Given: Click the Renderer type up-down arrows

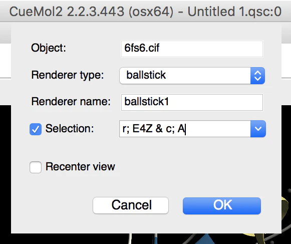Looking at the screenshot, I should 257,76.
